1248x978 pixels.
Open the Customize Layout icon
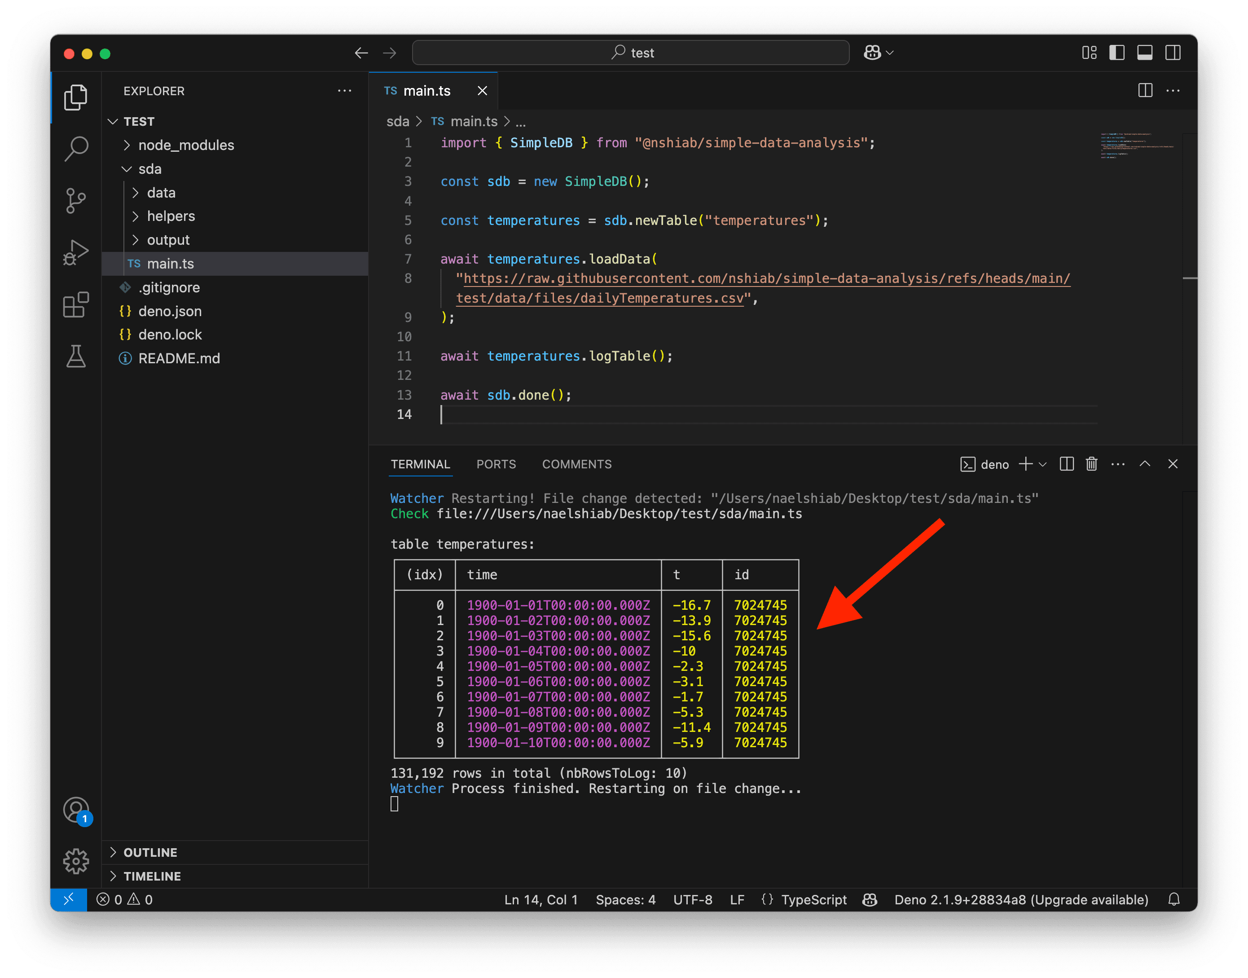[x=1089, y=53]
